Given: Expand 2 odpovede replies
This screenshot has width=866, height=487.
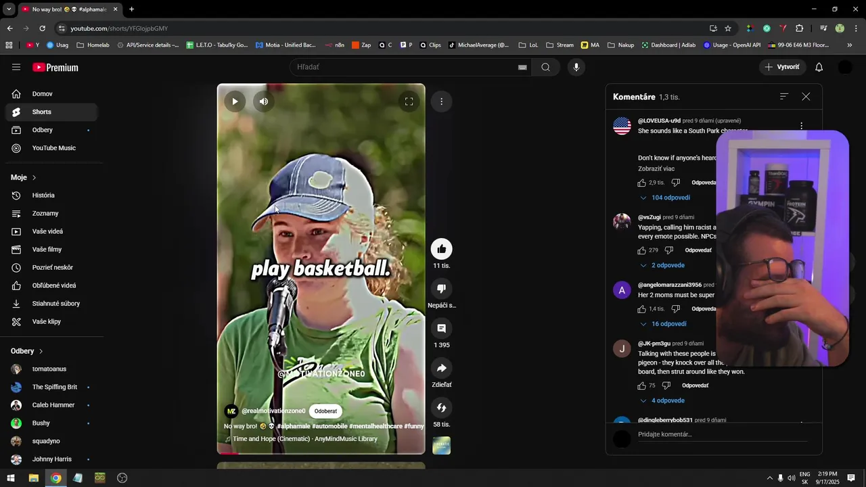Looking at the screenshot, I should pyautogui.click(x=662, y=265).
